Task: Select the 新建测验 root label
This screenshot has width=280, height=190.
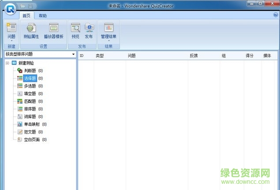Action: [x=26, y=63]
